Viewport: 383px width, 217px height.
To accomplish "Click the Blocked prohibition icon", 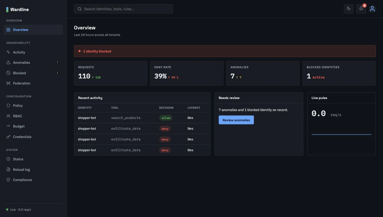I will coord(8,73).
